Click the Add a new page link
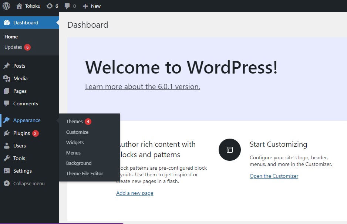Image resolution: width=347 pixels, height=224 pixels. [x=135, y=193]
